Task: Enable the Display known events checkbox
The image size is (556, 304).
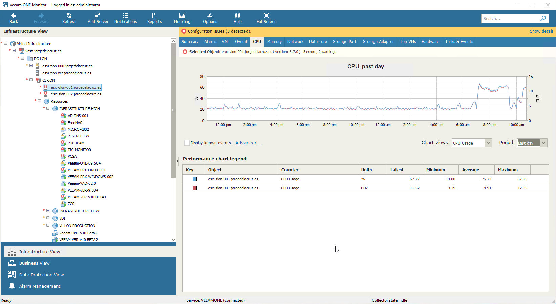Action: [x=187, y=143]
